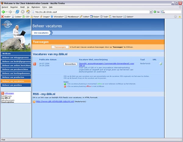Open the Cookies dropdown menu

point(17,16)
